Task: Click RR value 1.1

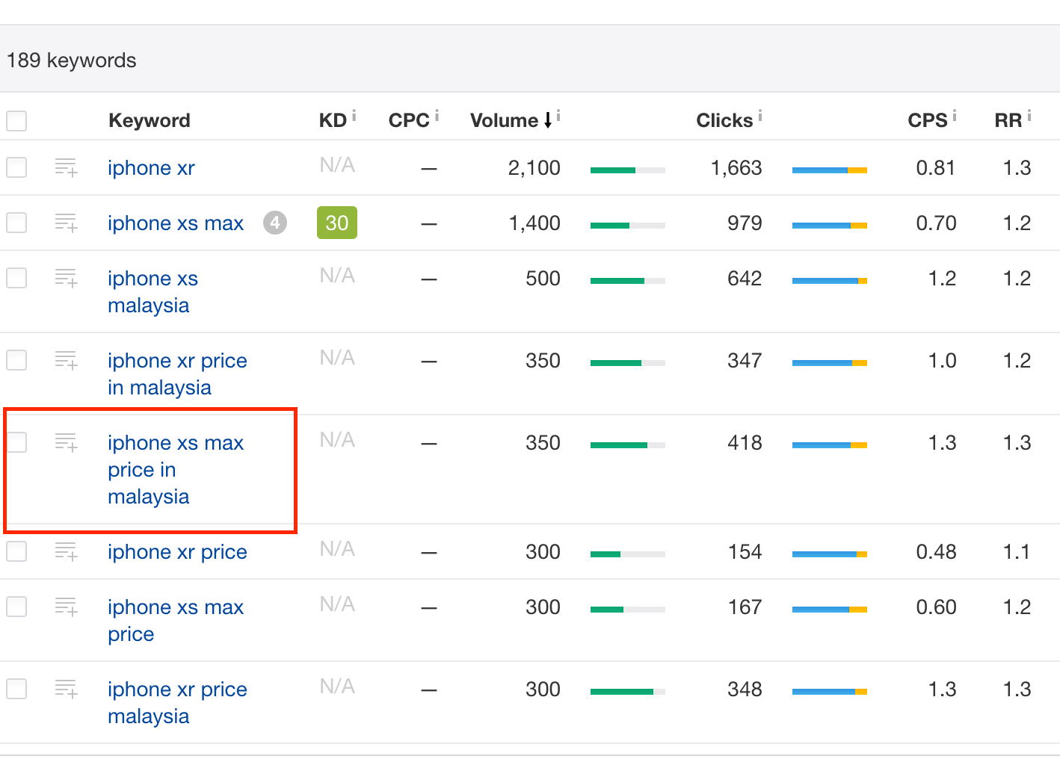Action: point(1017,552)
